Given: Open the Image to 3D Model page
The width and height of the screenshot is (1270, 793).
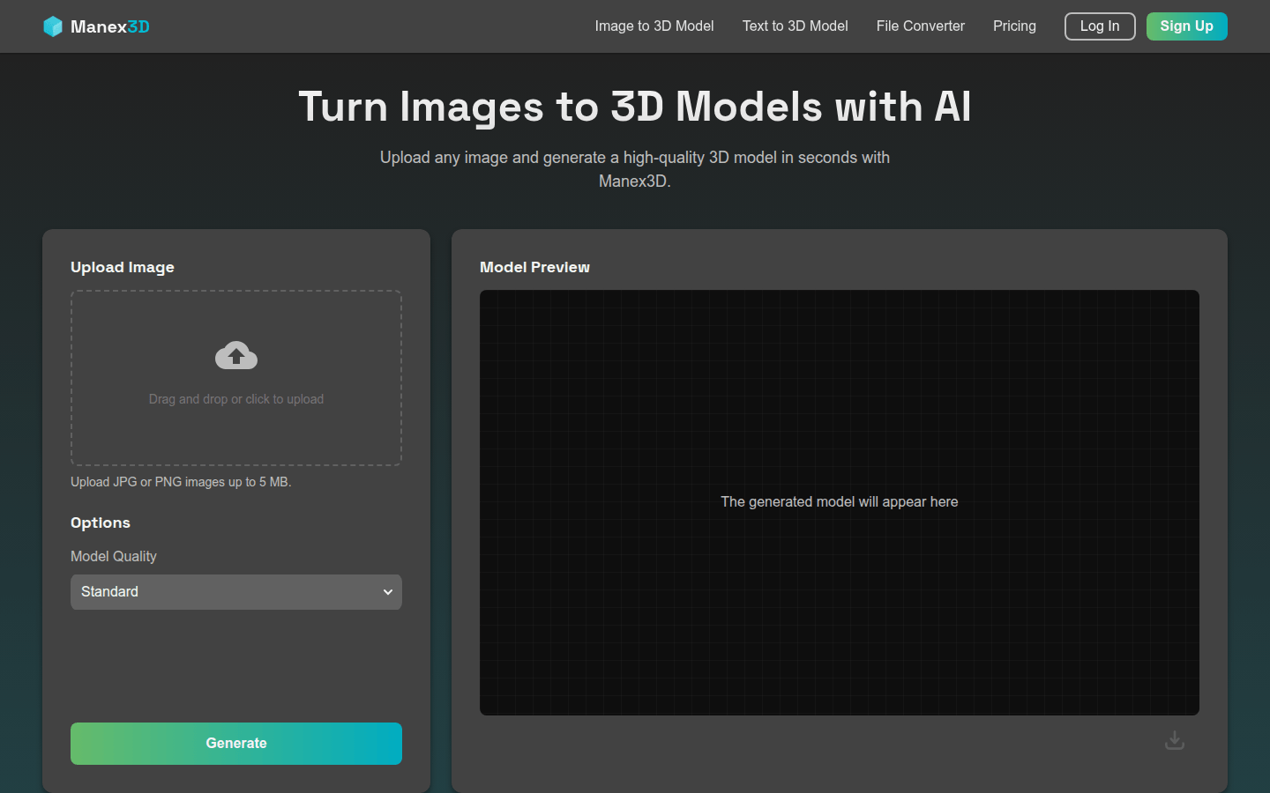Looking at the screenshot, I should (654, 26).
